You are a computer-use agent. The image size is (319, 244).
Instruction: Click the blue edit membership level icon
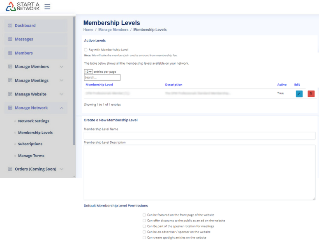pos(299,94)
